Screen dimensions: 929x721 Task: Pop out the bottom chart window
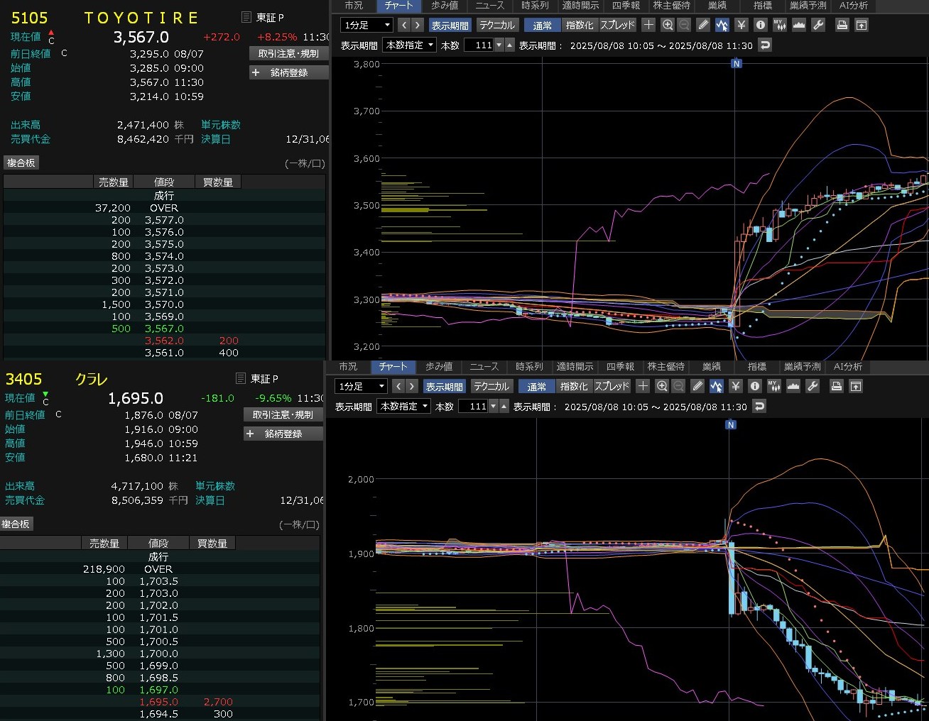tap(855, 386)
